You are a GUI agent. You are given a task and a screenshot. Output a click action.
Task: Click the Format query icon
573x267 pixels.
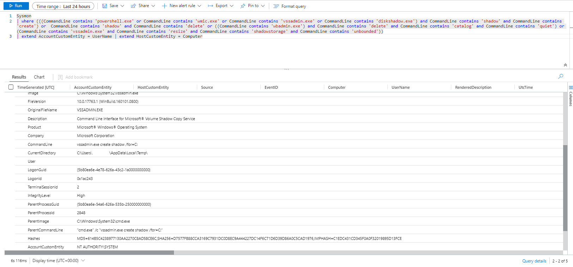pyautogui.click(x=276, y=6)
